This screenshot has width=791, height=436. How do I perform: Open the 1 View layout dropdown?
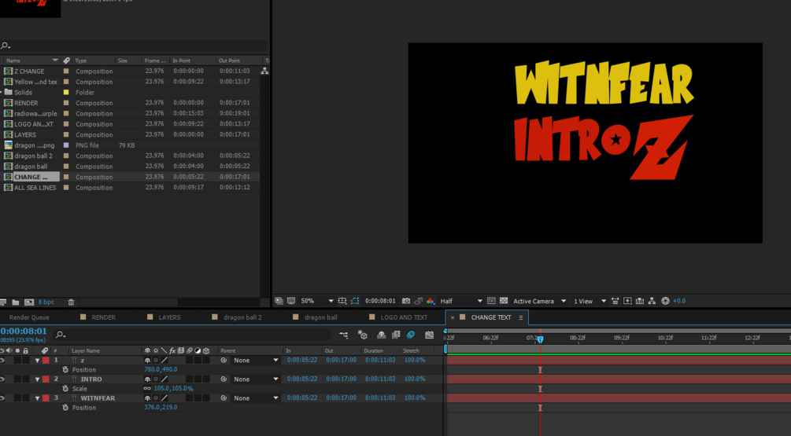coord(590,301)
